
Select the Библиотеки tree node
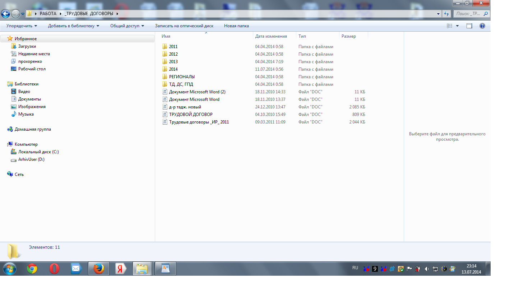point(26,84)
